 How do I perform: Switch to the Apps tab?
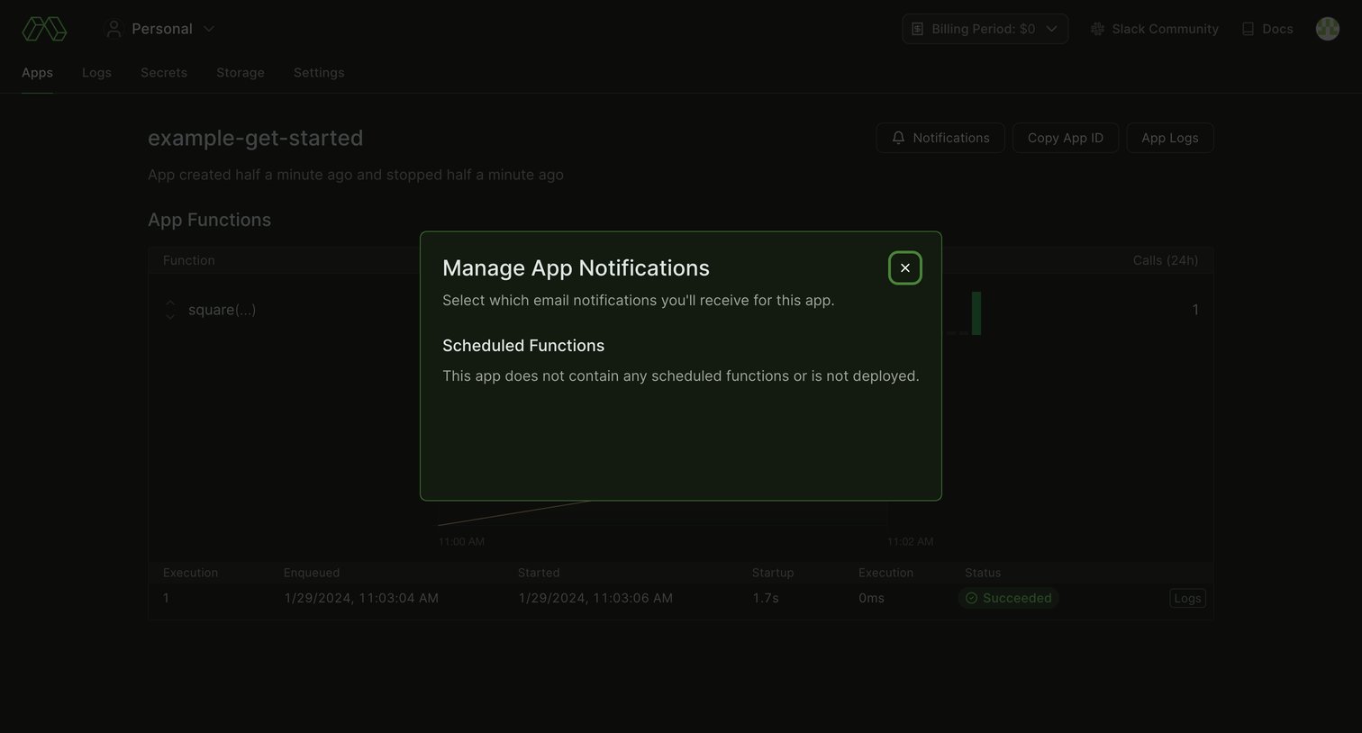37,73
